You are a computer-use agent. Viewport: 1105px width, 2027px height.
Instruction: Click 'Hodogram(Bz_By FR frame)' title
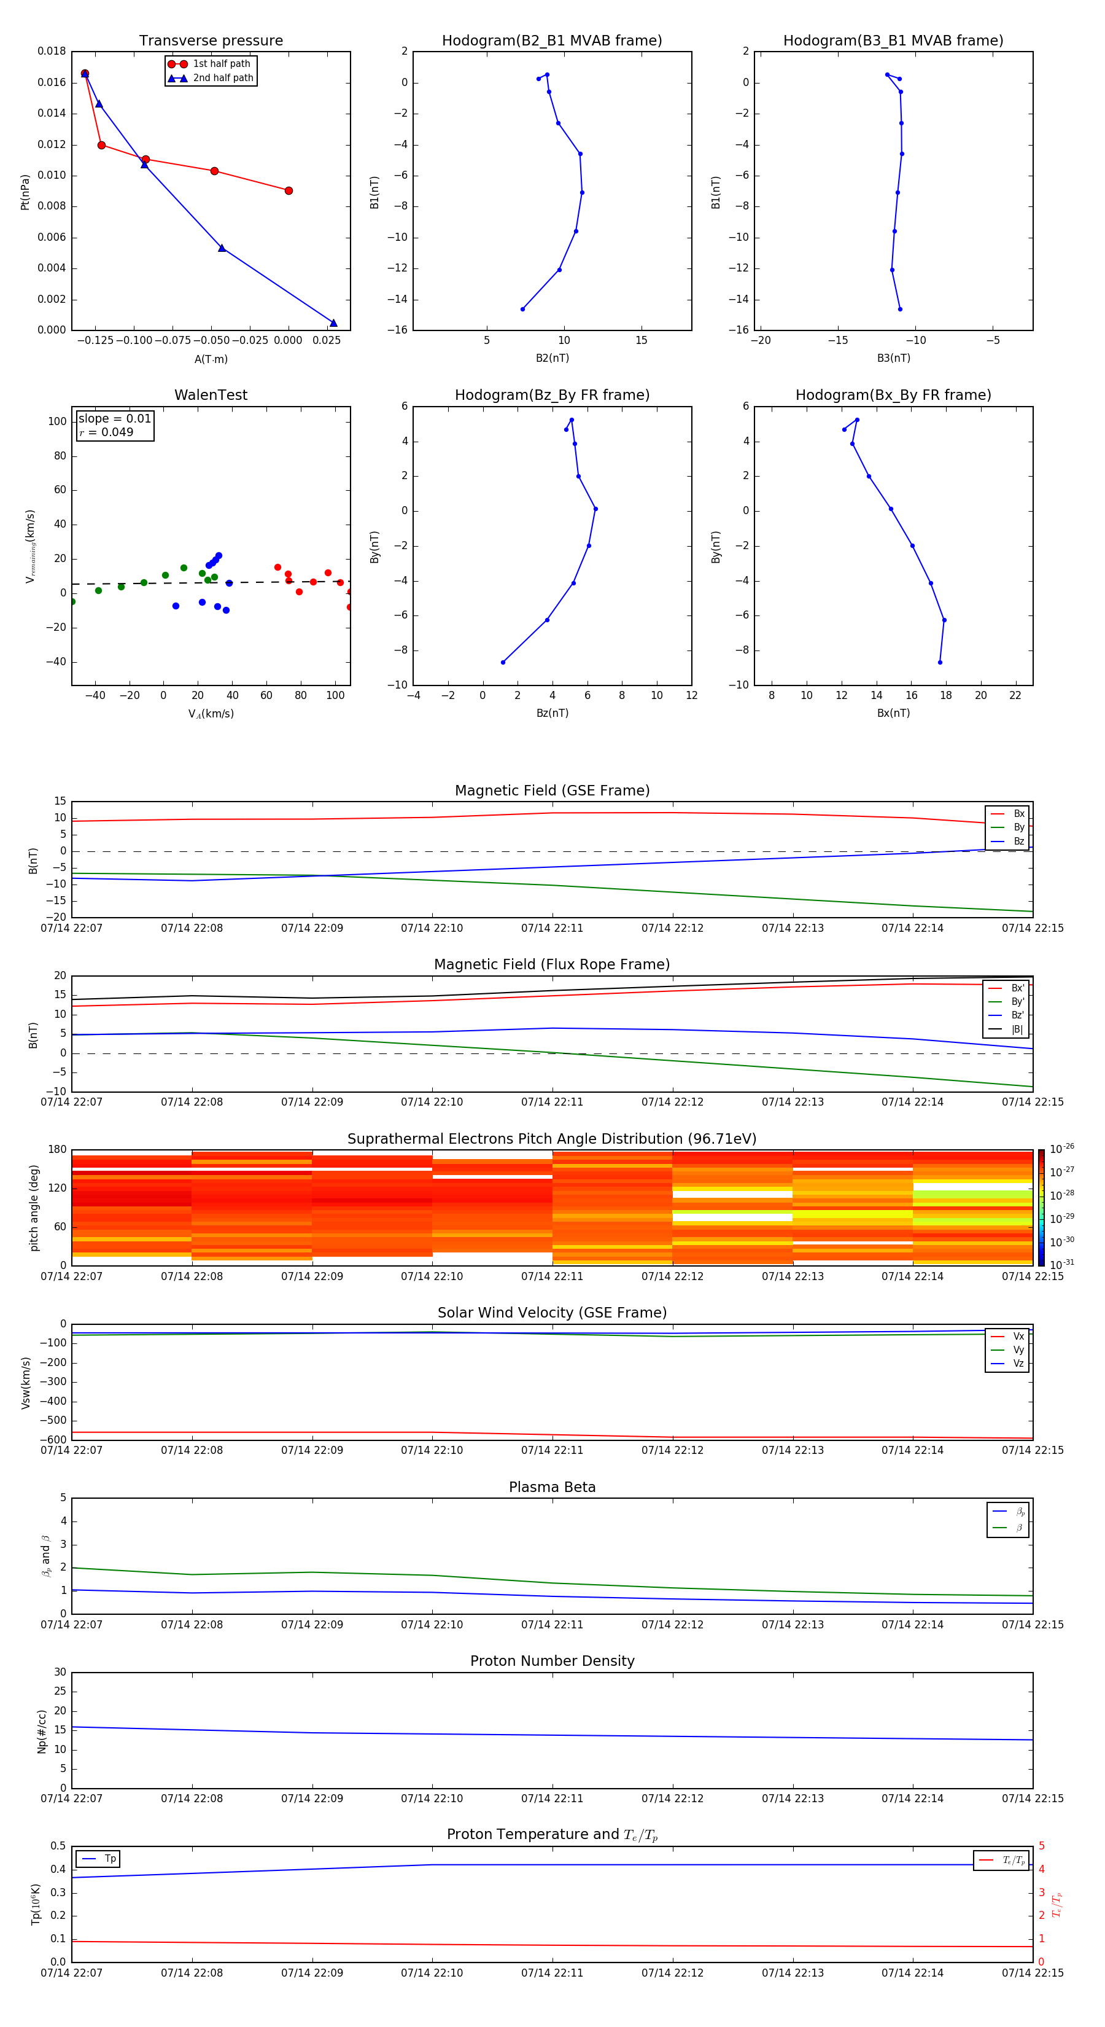point(552,395)
